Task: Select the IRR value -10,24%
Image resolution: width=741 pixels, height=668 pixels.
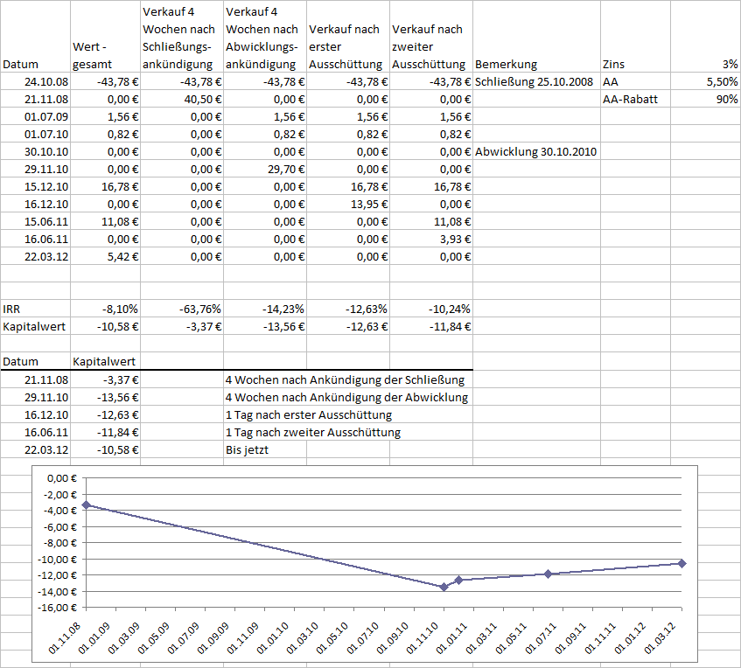Action: click(x=431, y=309)
